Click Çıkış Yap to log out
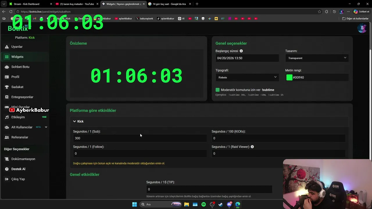372x209 pixels. click(x=24, y=179)
